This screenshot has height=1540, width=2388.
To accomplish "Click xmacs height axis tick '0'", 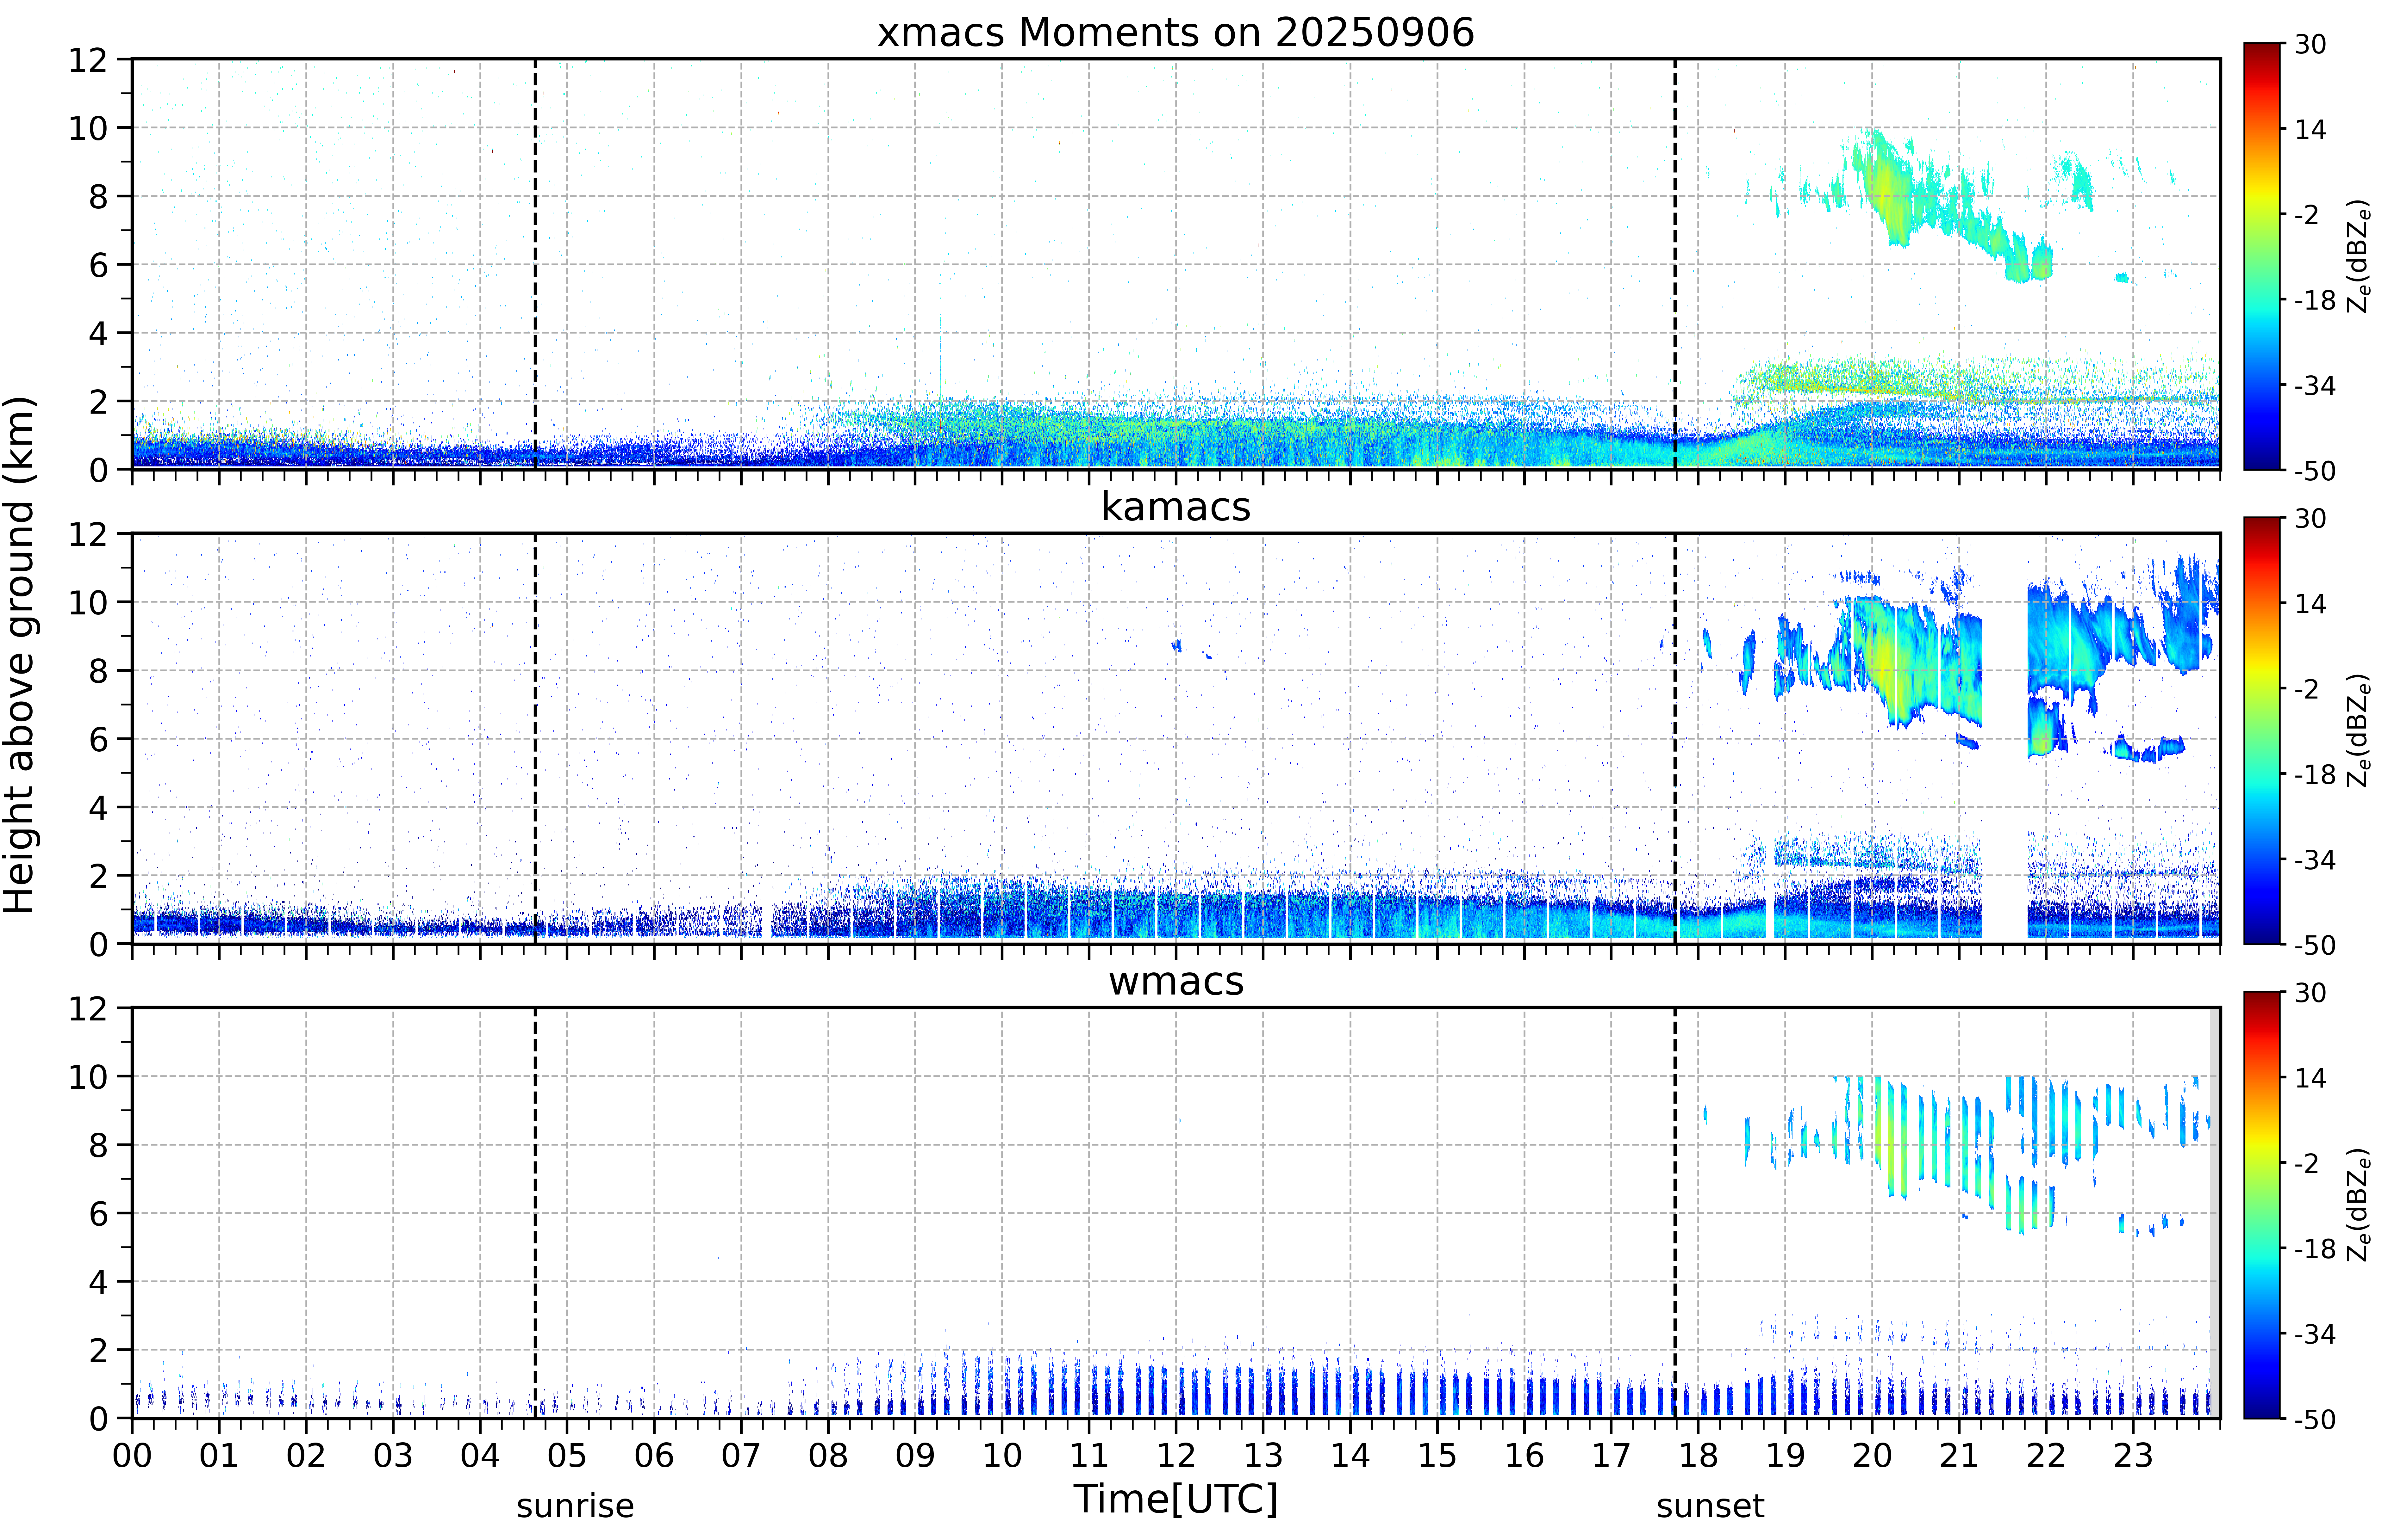I will pyautogui.click(x=98, y=470).
